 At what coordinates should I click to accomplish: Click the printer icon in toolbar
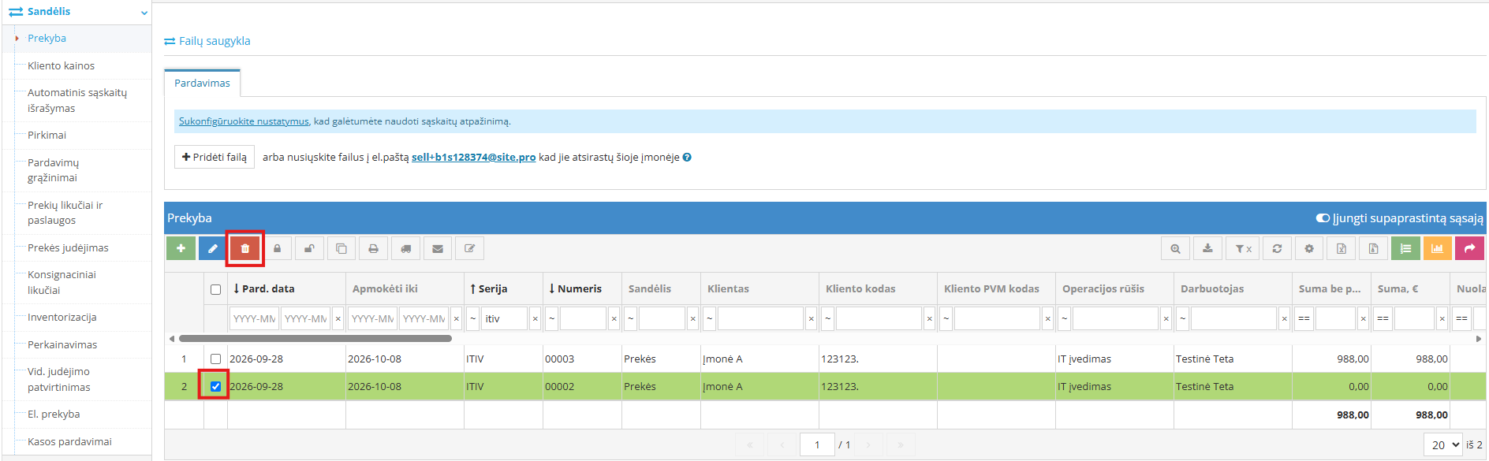373,248
